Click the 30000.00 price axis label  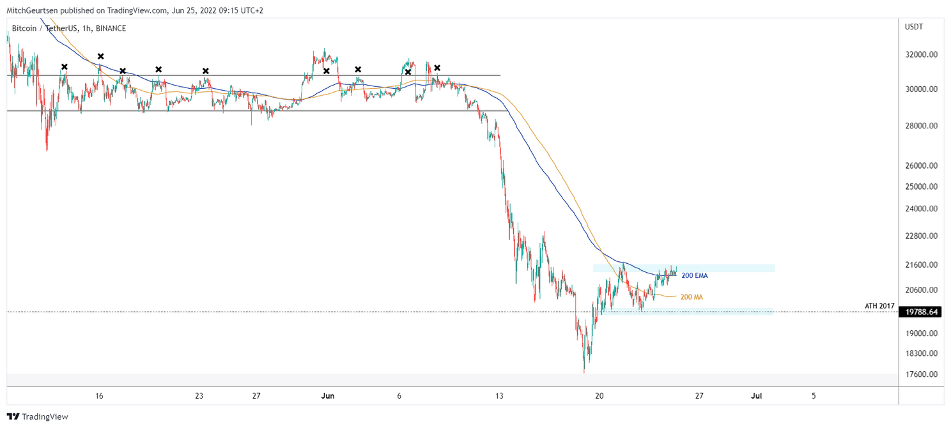pyautogui.click(x=921, y=89)
